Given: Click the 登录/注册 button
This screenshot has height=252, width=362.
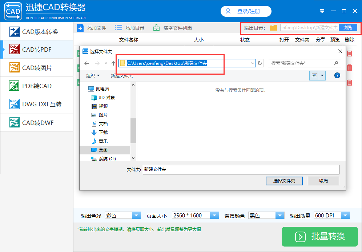Looking at the screenshot, I should (246, 11).
